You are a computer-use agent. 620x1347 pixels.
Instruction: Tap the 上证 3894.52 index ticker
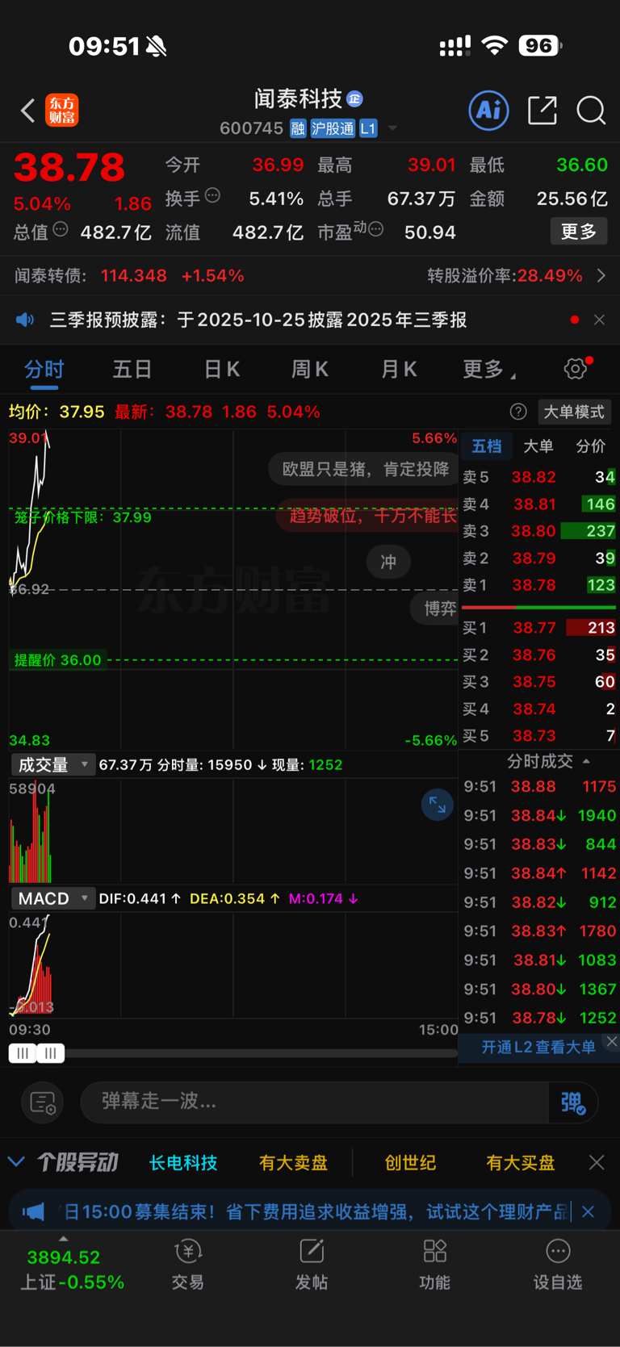[x=72, y=1270]
